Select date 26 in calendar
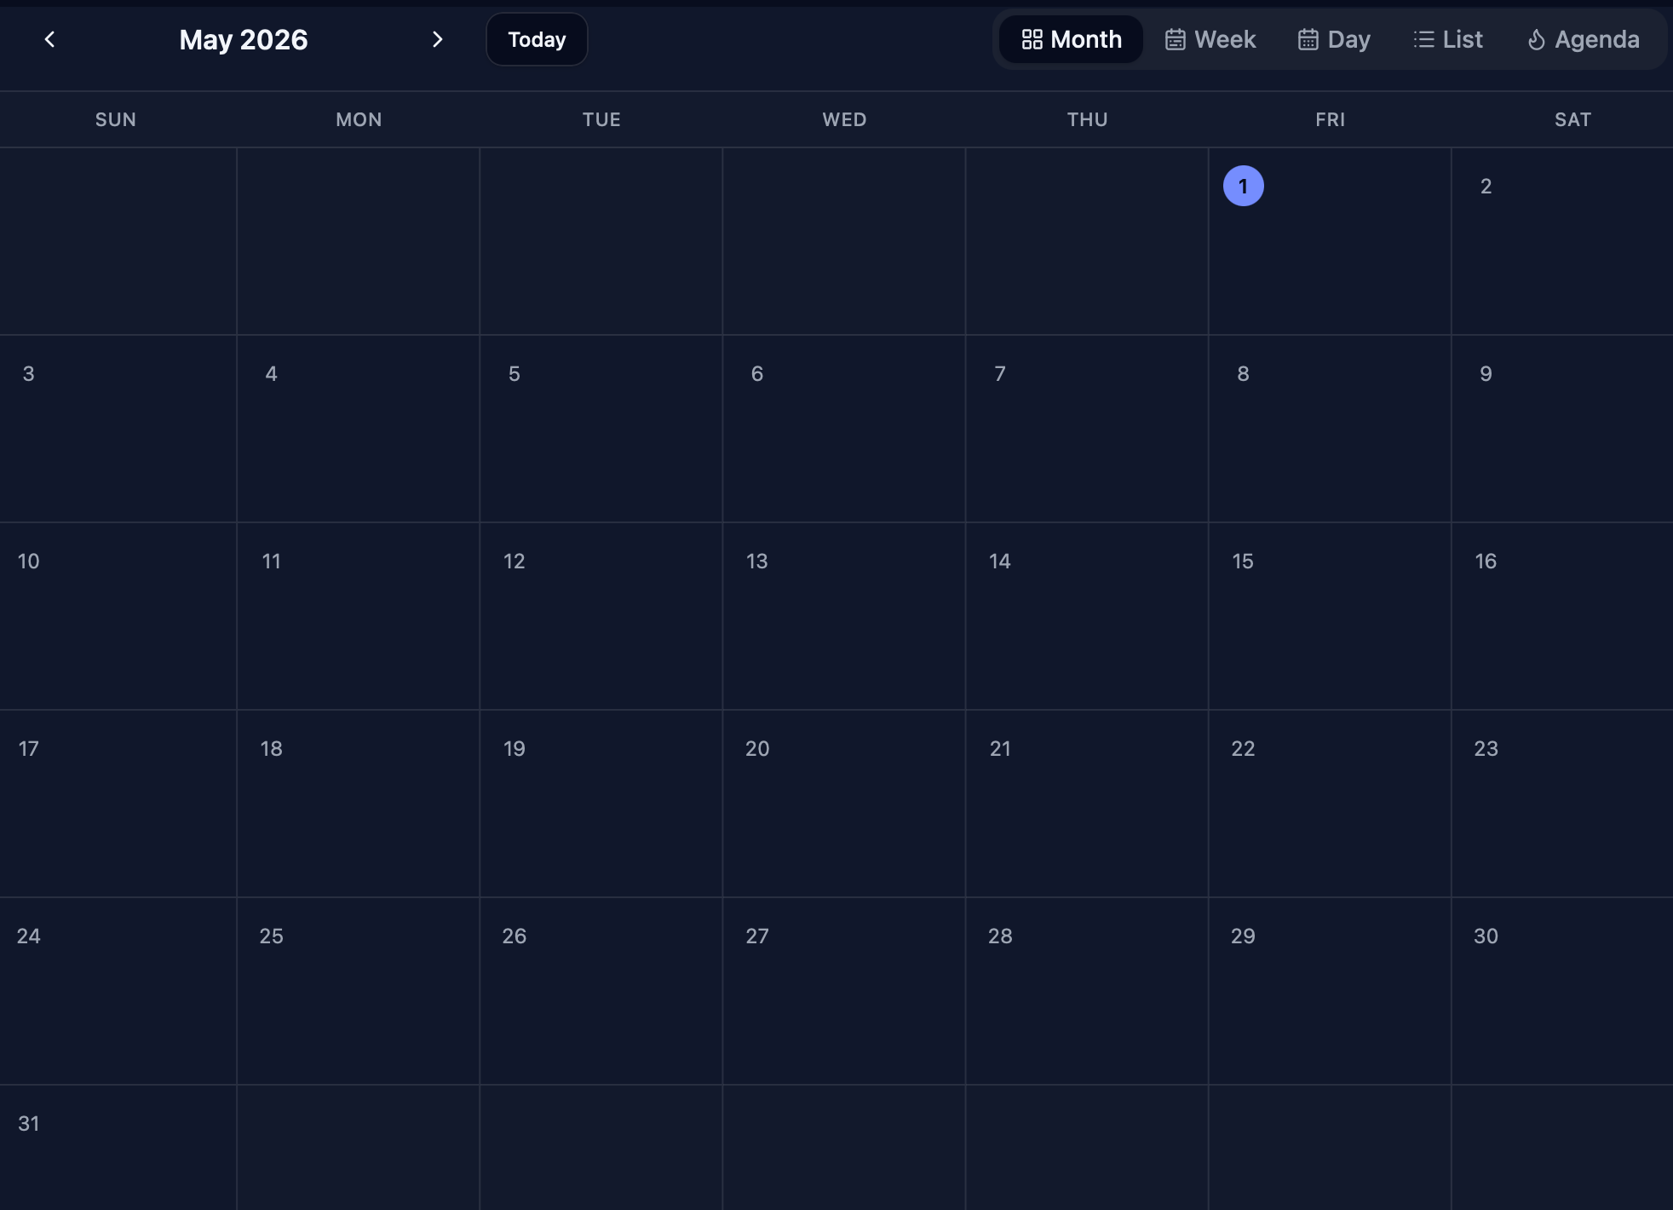 click(x=514, y=936)
